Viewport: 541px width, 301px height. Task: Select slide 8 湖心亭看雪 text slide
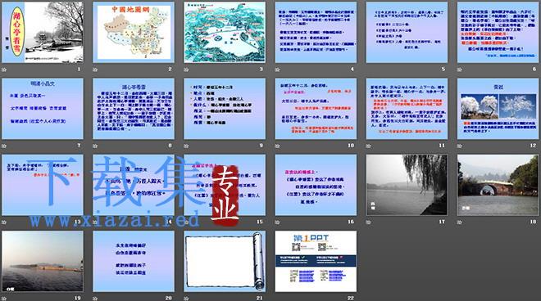[134, 109]
